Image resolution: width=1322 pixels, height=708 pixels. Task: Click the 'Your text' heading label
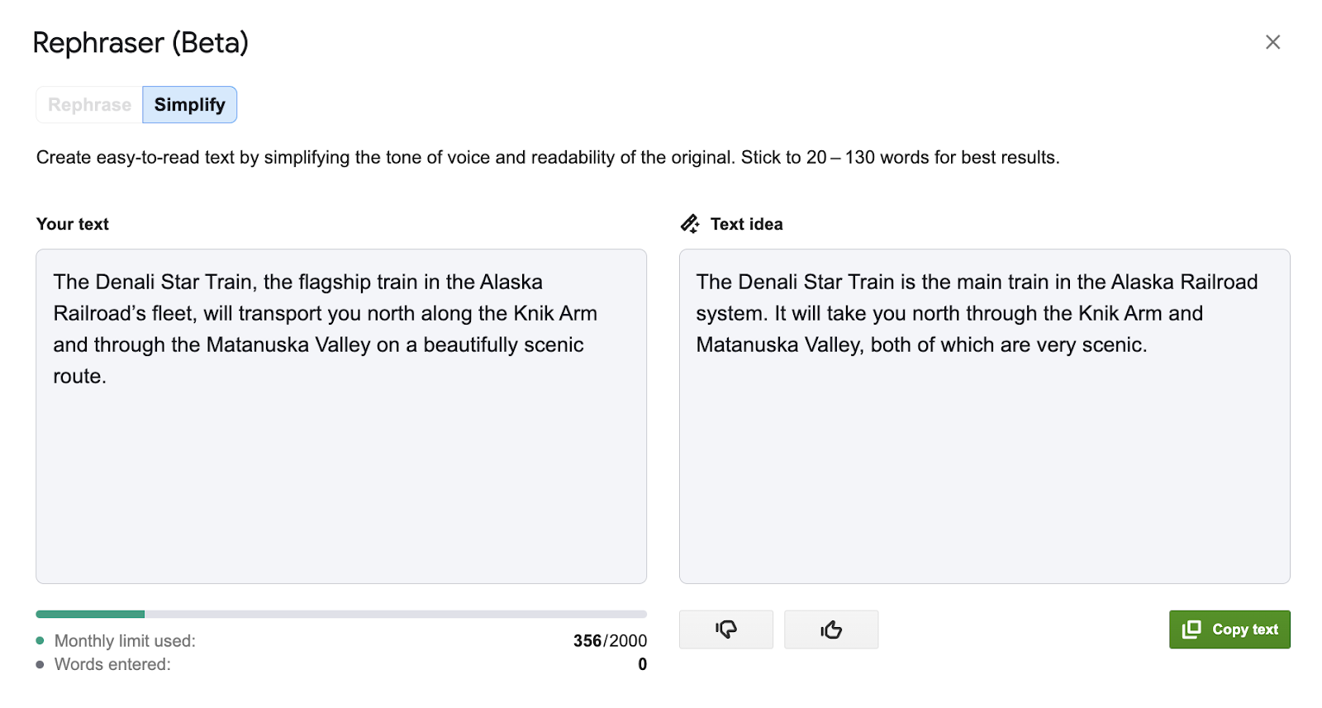point(73,224)
